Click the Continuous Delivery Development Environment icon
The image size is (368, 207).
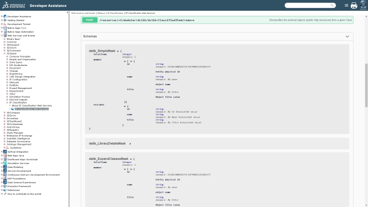click(5, 175)
